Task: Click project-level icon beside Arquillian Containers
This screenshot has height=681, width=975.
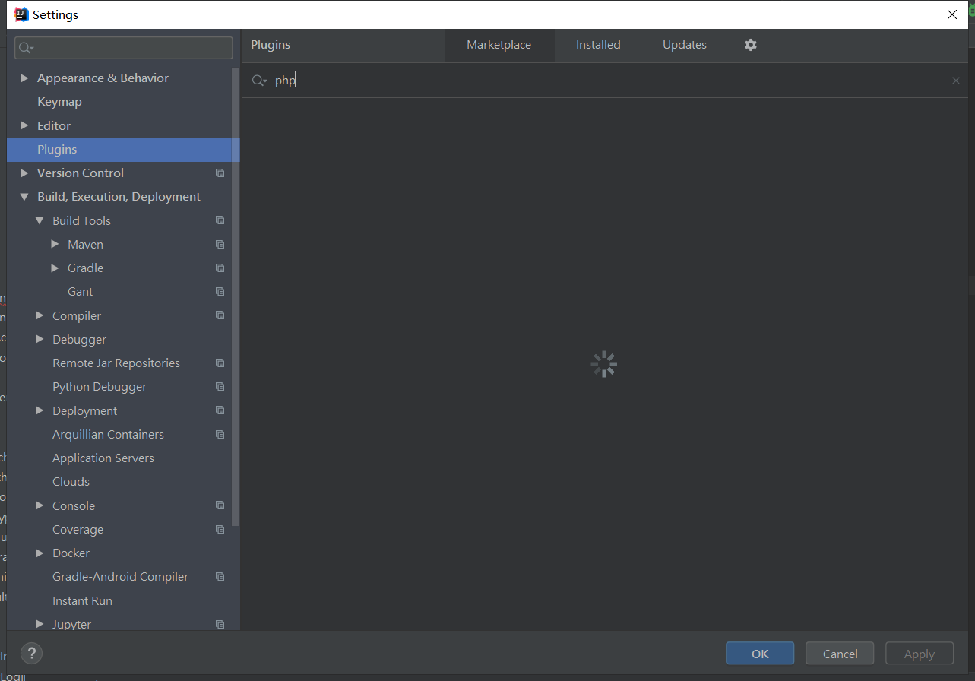Action: tap(220, 435)
